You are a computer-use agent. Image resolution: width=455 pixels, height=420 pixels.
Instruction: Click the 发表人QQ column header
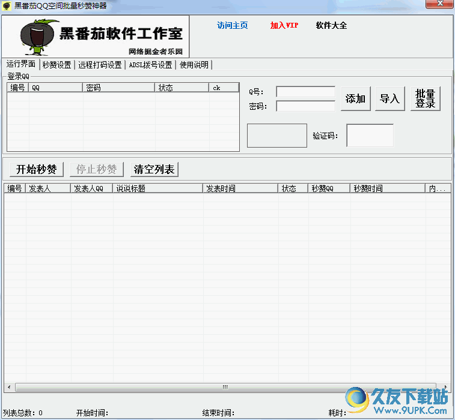pos(92,188)
